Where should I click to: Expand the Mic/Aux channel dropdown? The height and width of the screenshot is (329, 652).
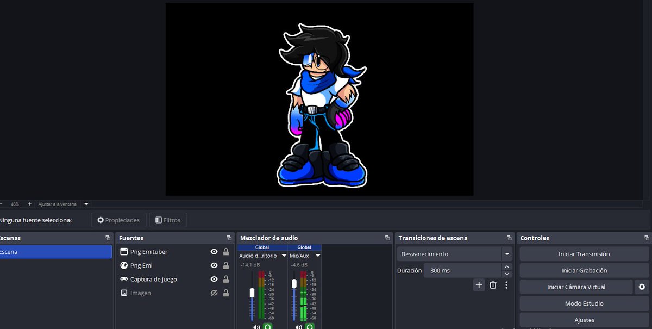318,256
